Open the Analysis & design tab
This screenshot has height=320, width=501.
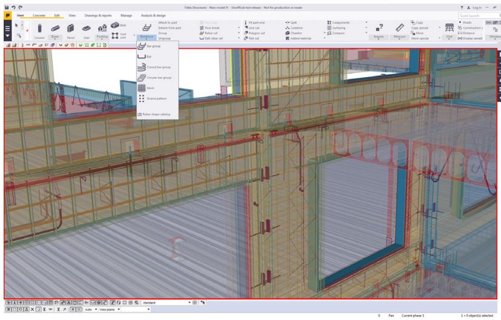(153, 15)
